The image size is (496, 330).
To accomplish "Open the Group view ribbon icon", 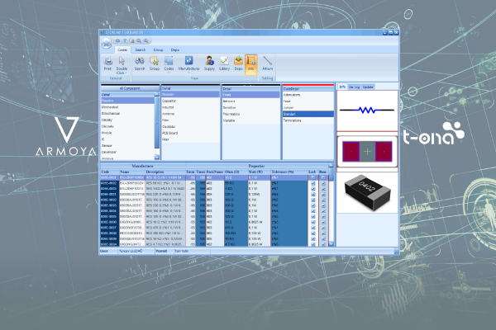I will pos(155,64).
